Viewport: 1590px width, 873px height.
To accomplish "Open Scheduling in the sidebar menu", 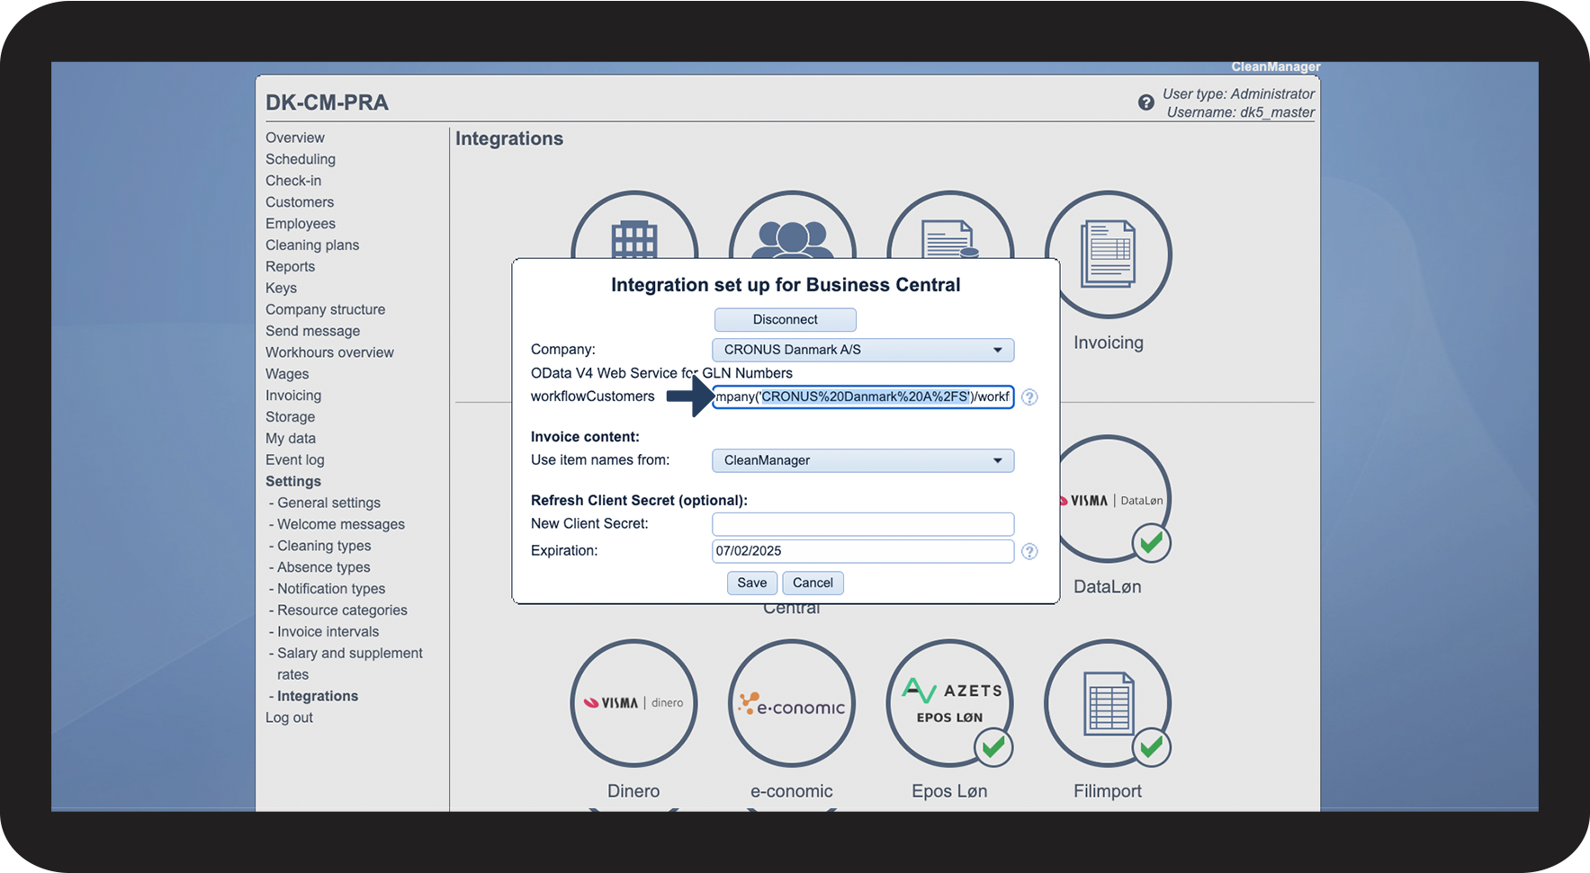I will (301, 159).
